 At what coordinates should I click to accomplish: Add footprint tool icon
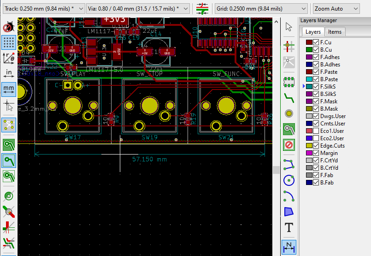click(289, 82)
